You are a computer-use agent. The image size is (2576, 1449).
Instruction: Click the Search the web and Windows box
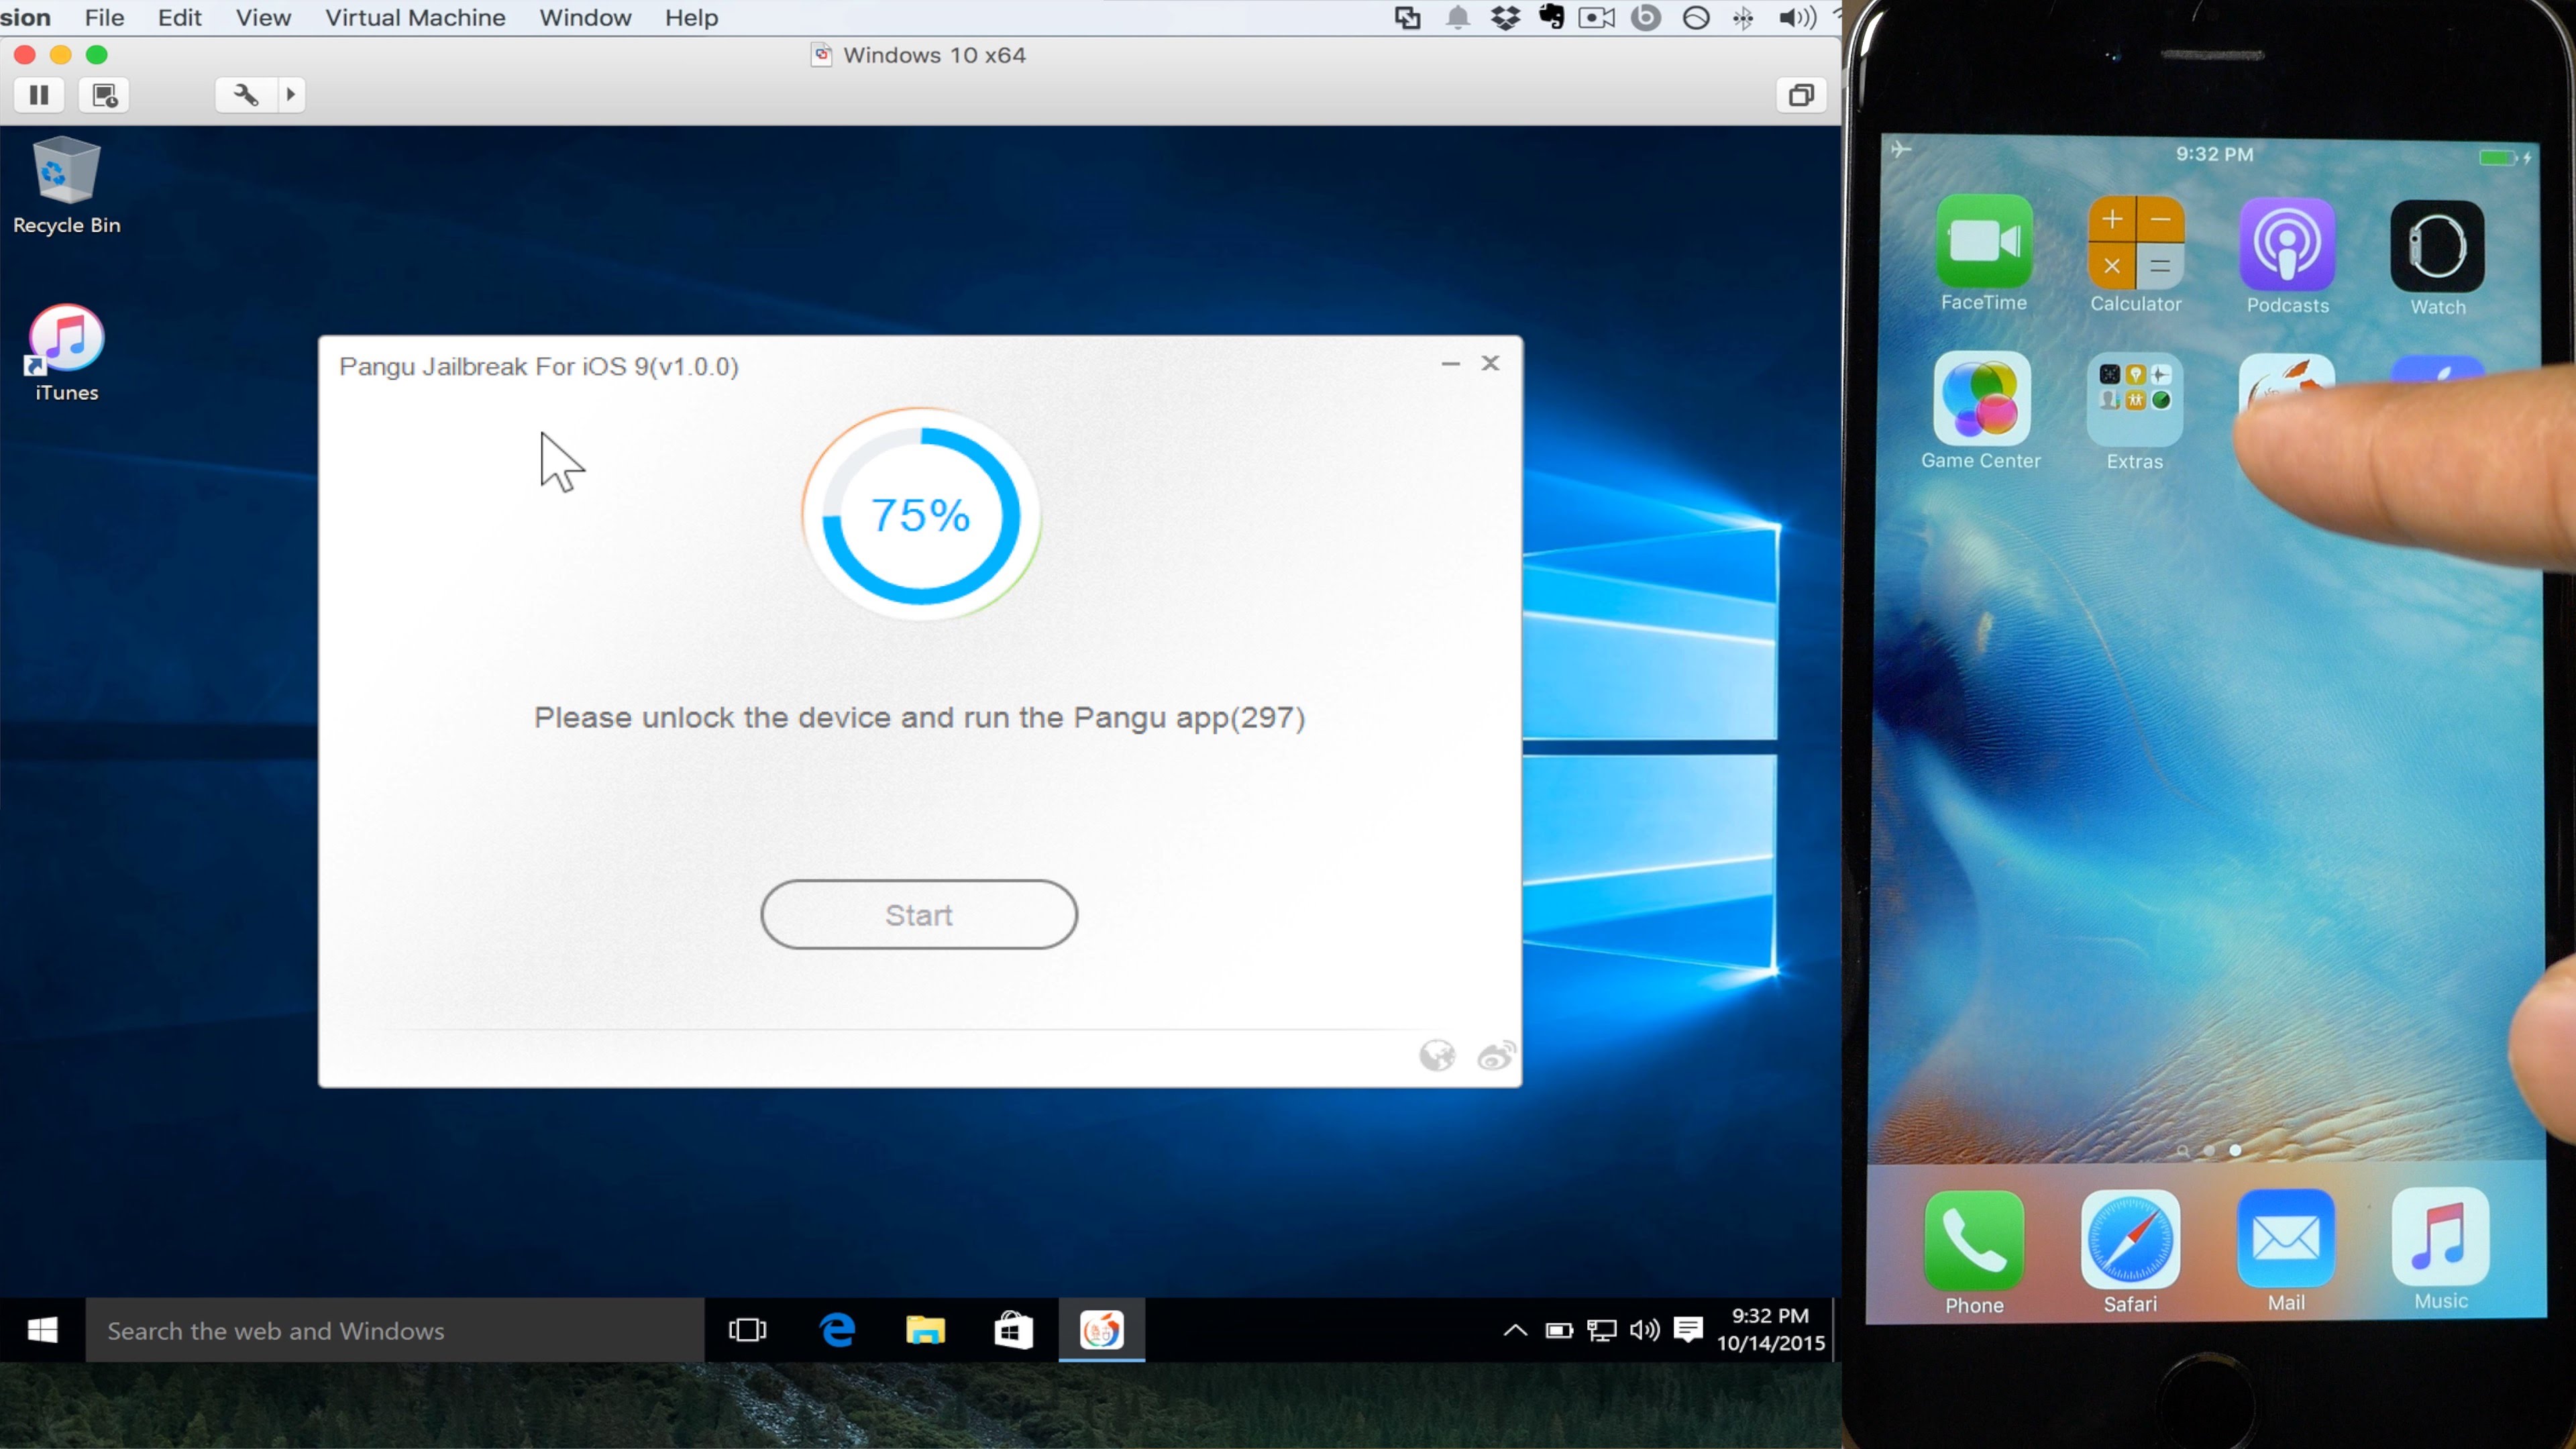click(395, 1330)
